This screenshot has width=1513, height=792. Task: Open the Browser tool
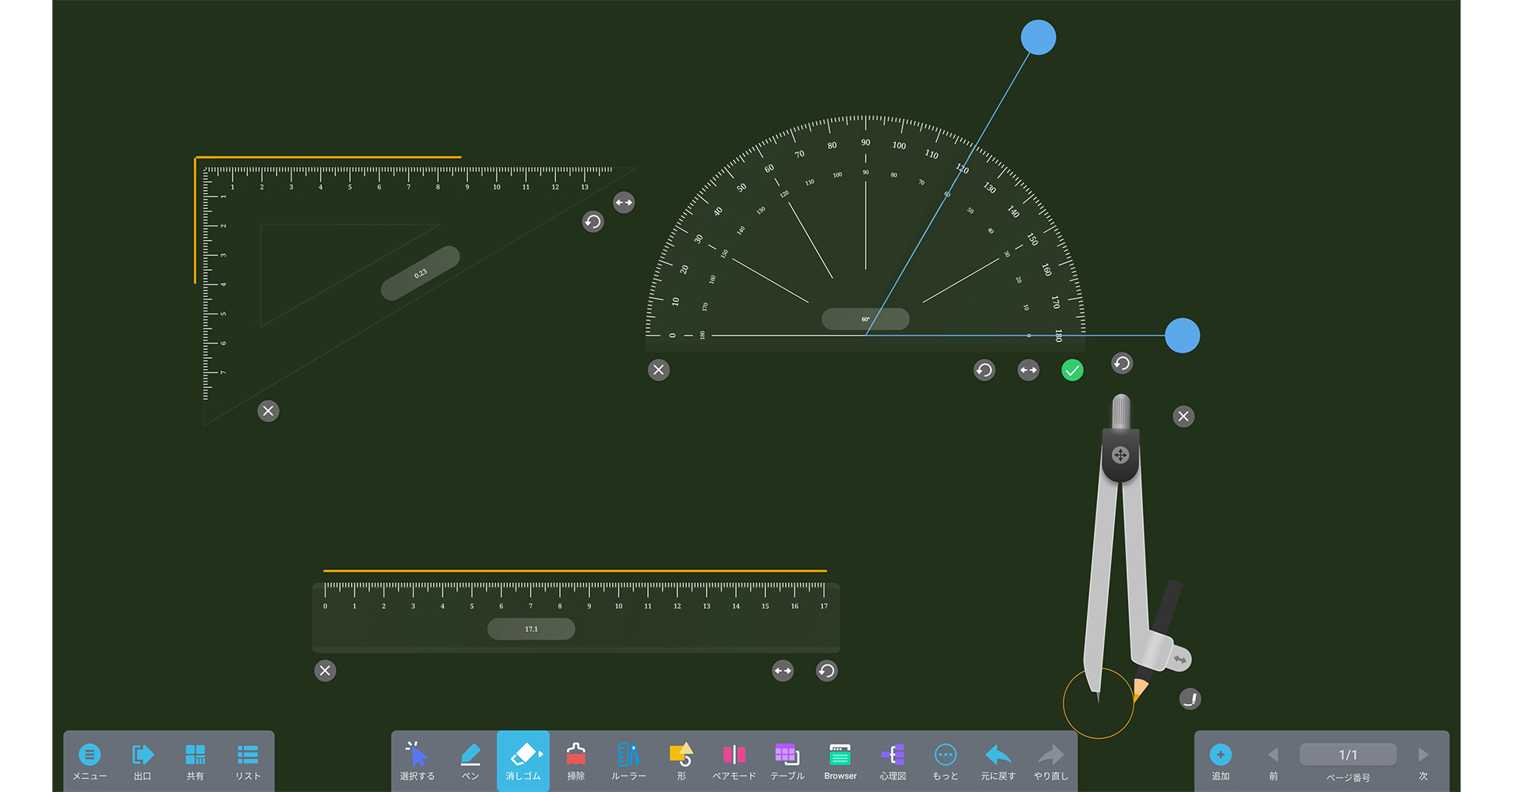tap(840, 761)
